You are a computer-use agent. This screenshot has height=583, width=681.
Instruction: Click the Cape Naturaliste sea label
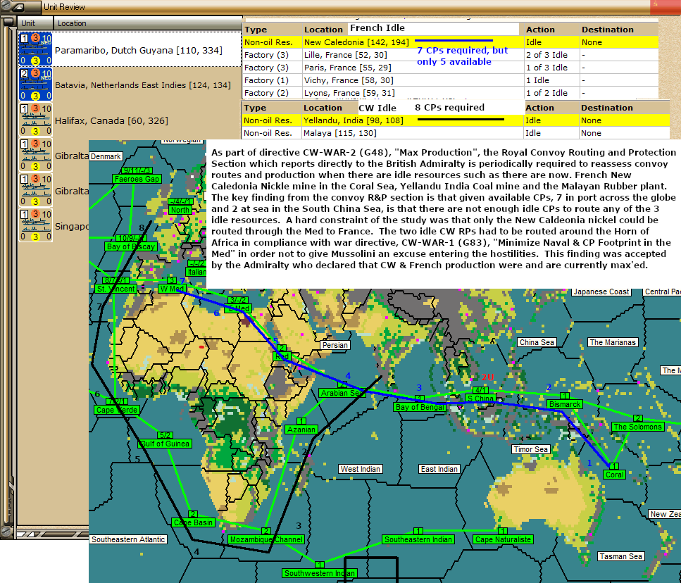point(503,539)
